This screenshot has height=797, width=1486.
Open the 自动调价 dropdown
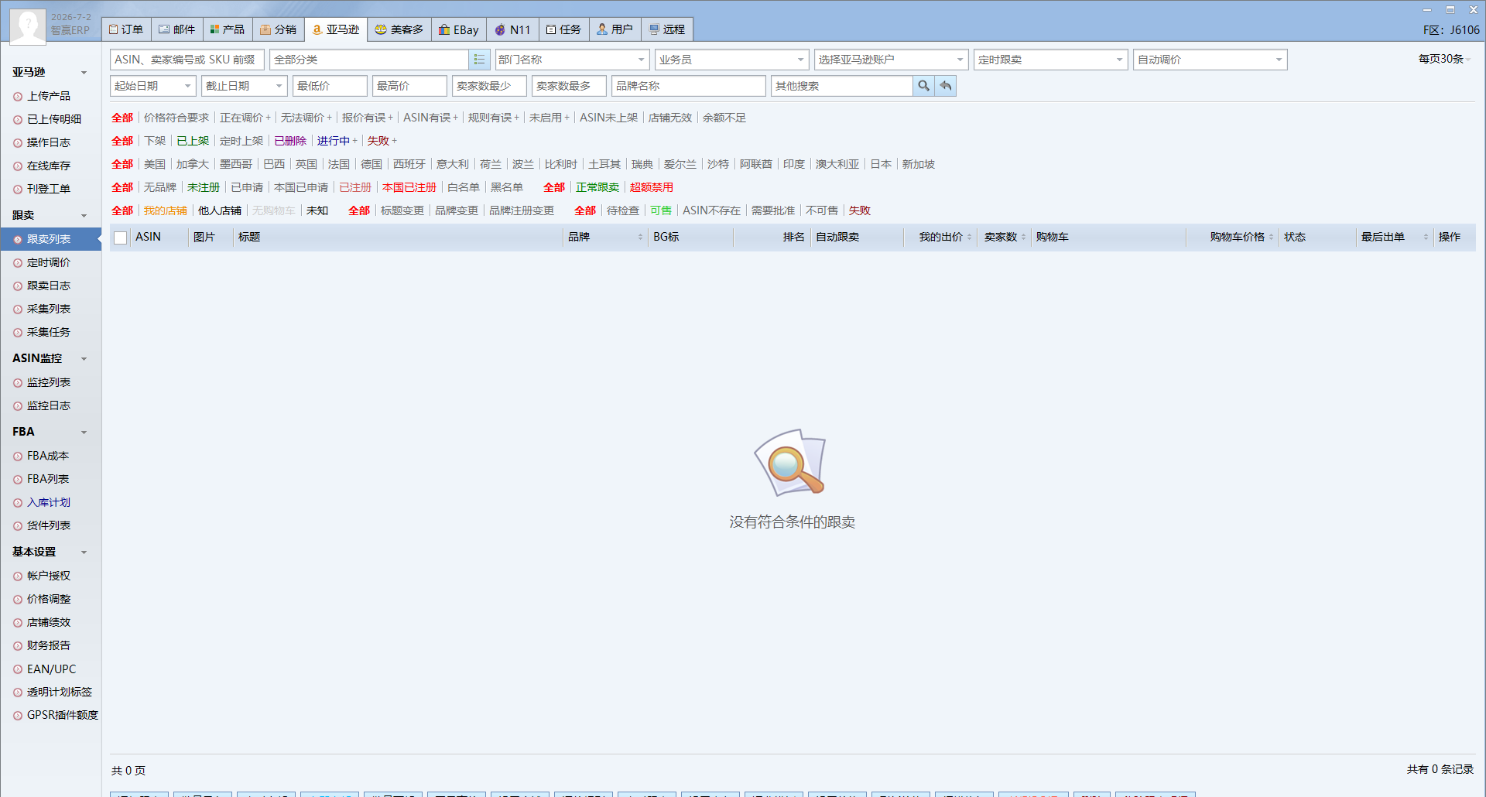1210,60
